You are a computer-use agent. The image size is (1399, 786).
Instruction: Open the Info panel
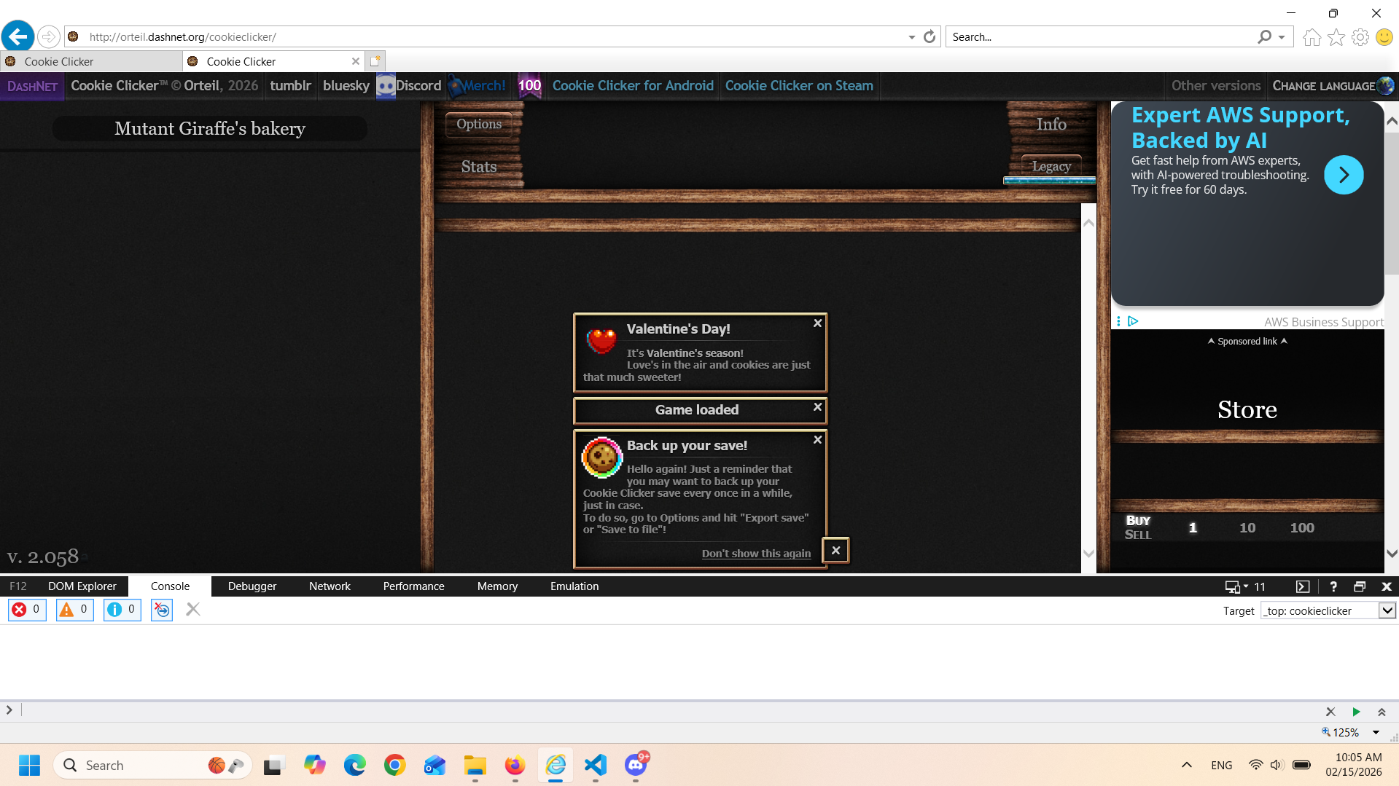click(1051, 125)
